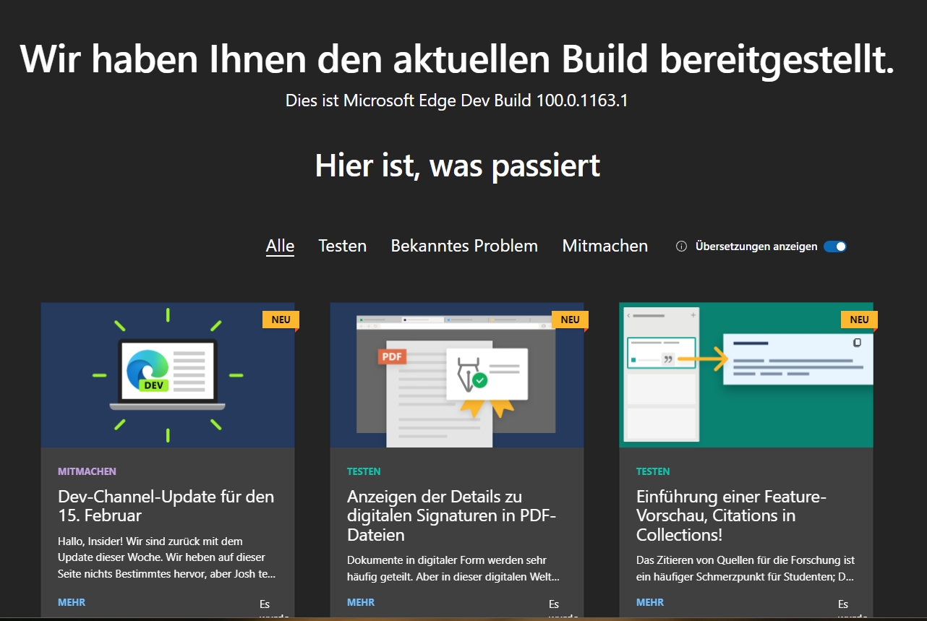Click headline Anzeigen der Details zu digitalen Signaturen

click(452, 515)
